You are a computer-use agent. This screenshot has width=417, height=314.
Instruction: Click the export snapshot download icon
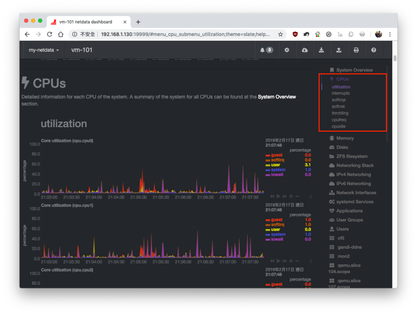[x=321, y=50]
